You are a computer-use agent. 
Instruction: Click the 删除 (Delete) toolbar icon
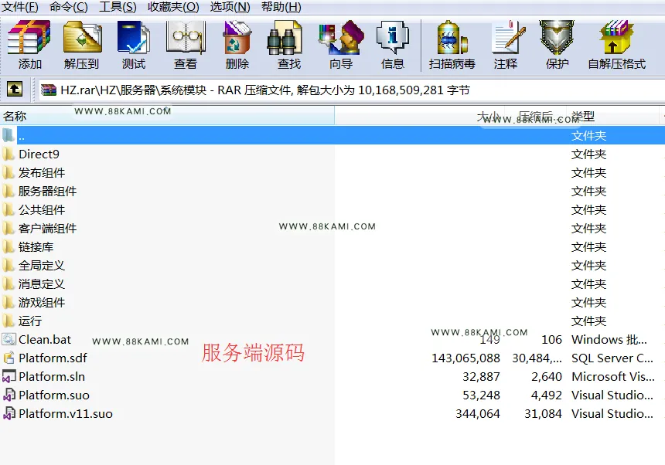click(x=237, y=45)
